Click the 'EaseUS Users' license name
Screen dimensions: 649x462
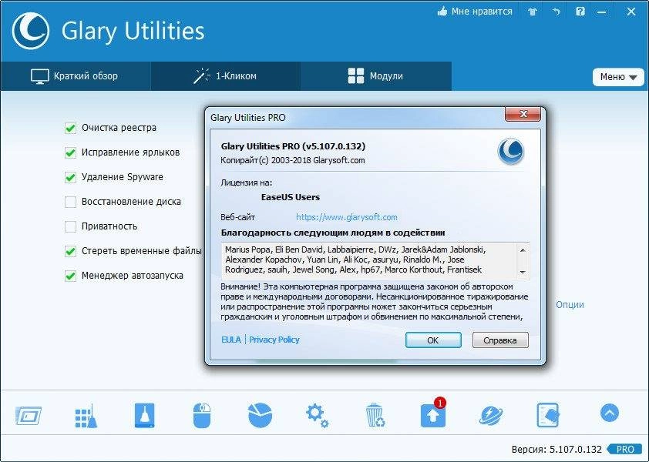pos(290,197)
